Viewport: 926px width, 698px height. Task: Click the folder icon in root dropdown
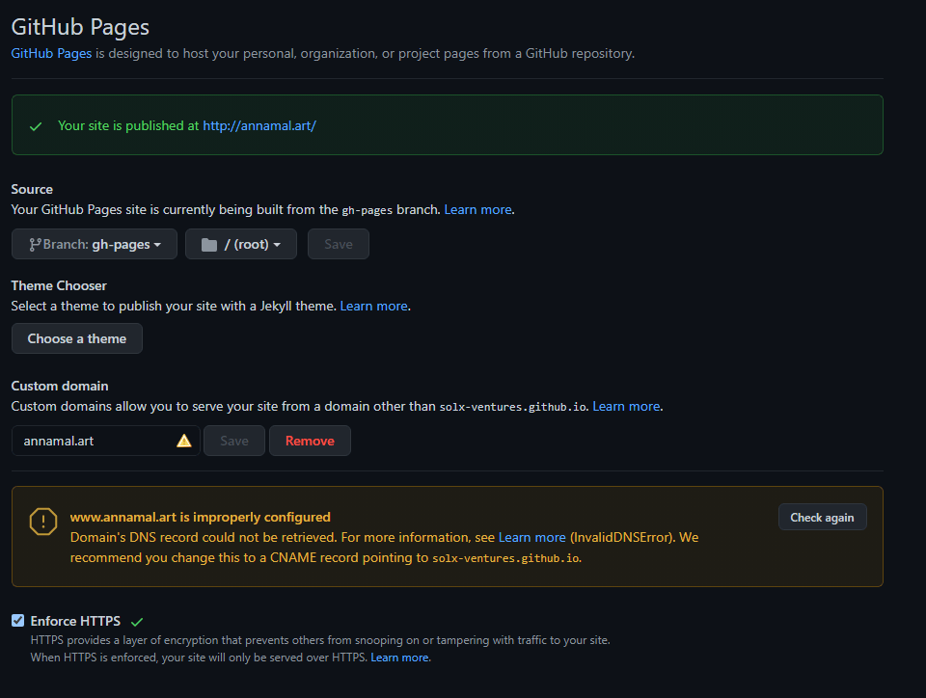pos(209,245)
